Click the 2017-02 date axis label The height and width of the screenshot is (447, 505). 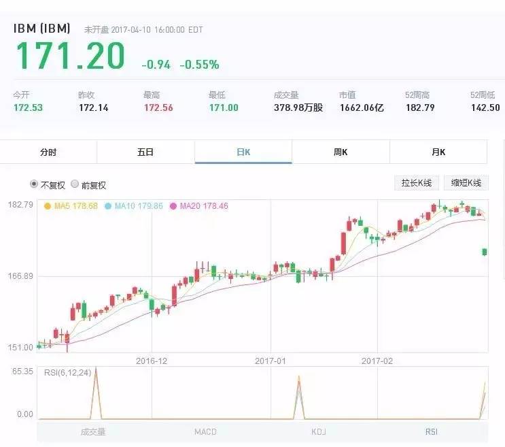377,361
